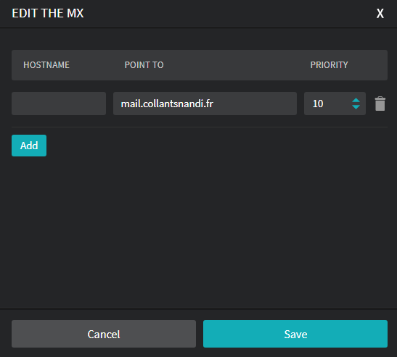This screenshot has width=397, height=357.
Task: Click the POINT TO column header
Action: (x=144, y=65)
